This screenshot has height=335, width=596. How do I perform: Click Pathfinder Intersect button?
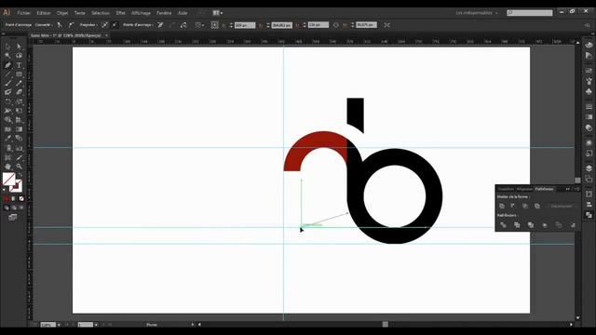point(525,206)
